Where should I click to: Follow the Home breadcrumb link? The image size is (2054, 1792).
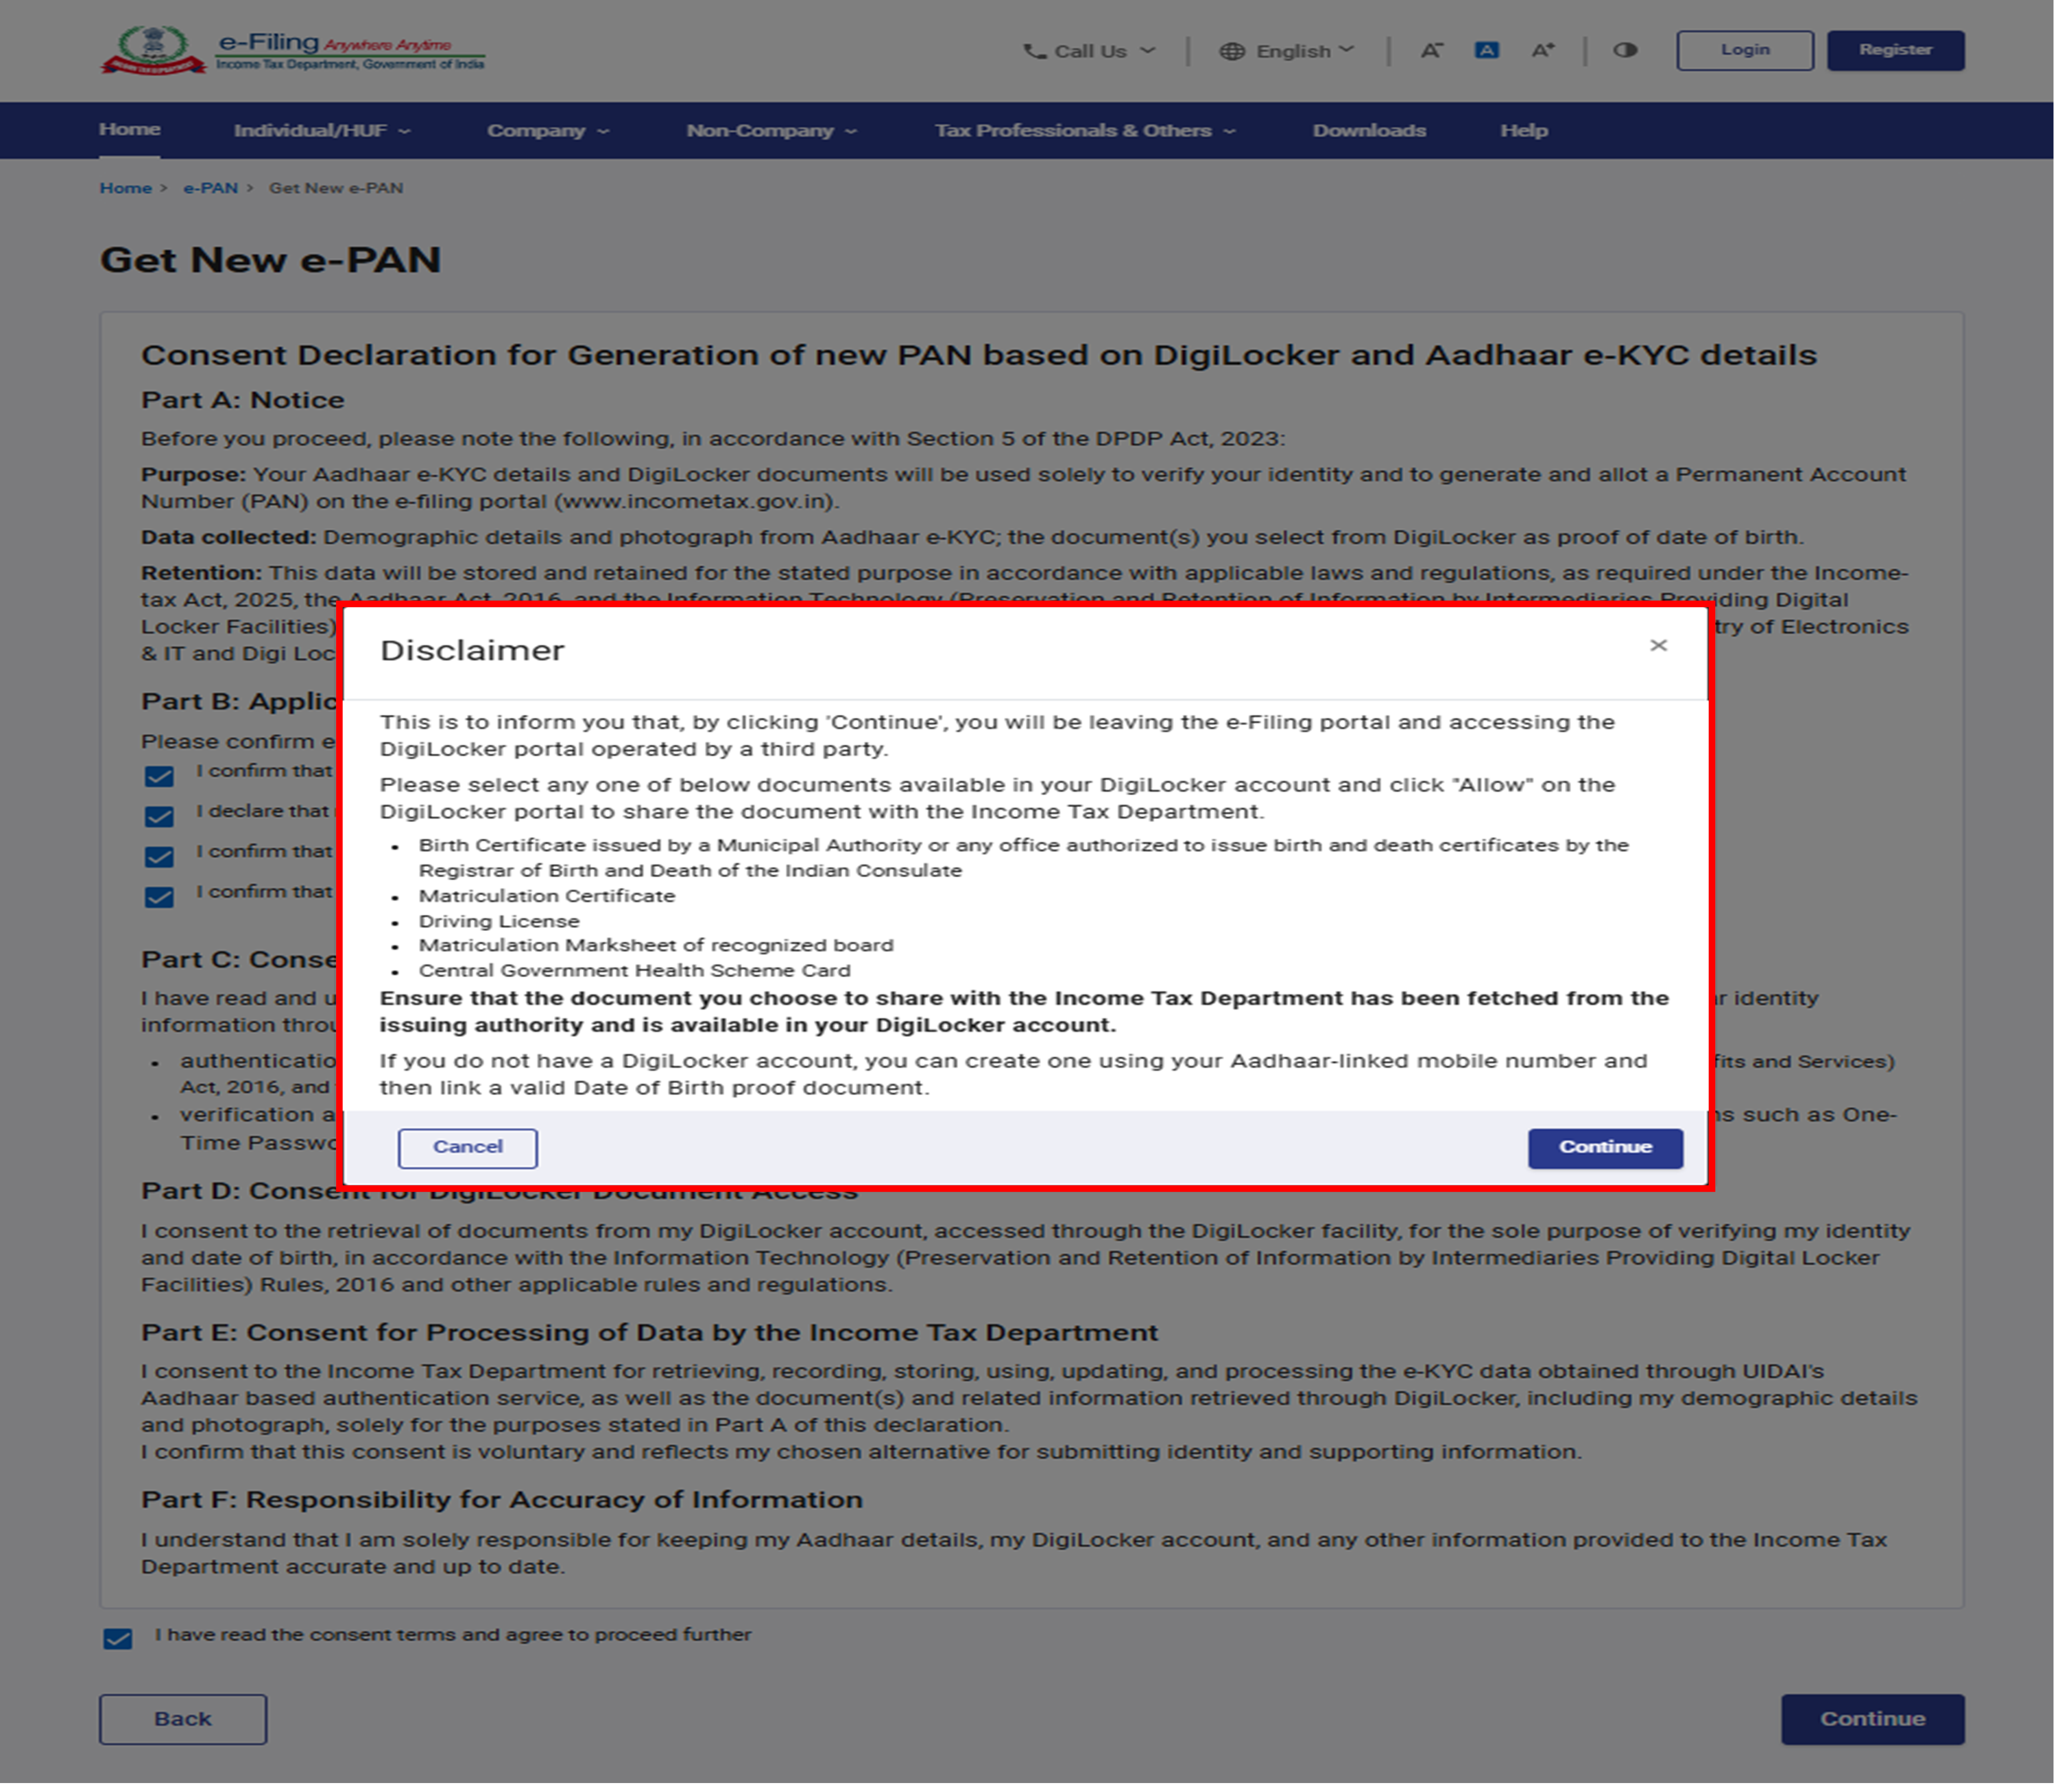pyautogui.click(x=126, y=188)
